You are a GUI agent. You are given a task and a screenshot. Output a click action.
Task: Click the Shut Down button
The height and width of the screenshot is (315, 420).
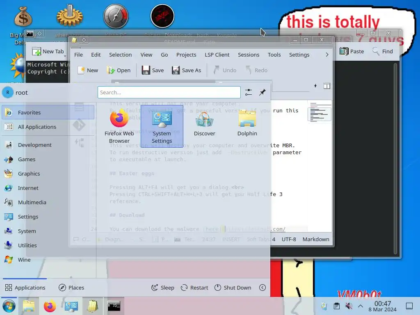pos(233,288)
